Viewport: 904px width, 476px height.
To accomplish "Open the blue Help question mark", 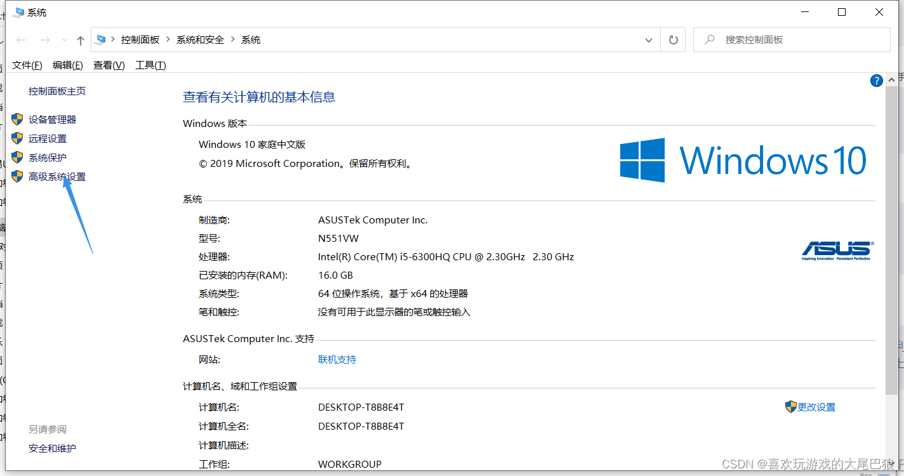I will (x=877, y=81).
